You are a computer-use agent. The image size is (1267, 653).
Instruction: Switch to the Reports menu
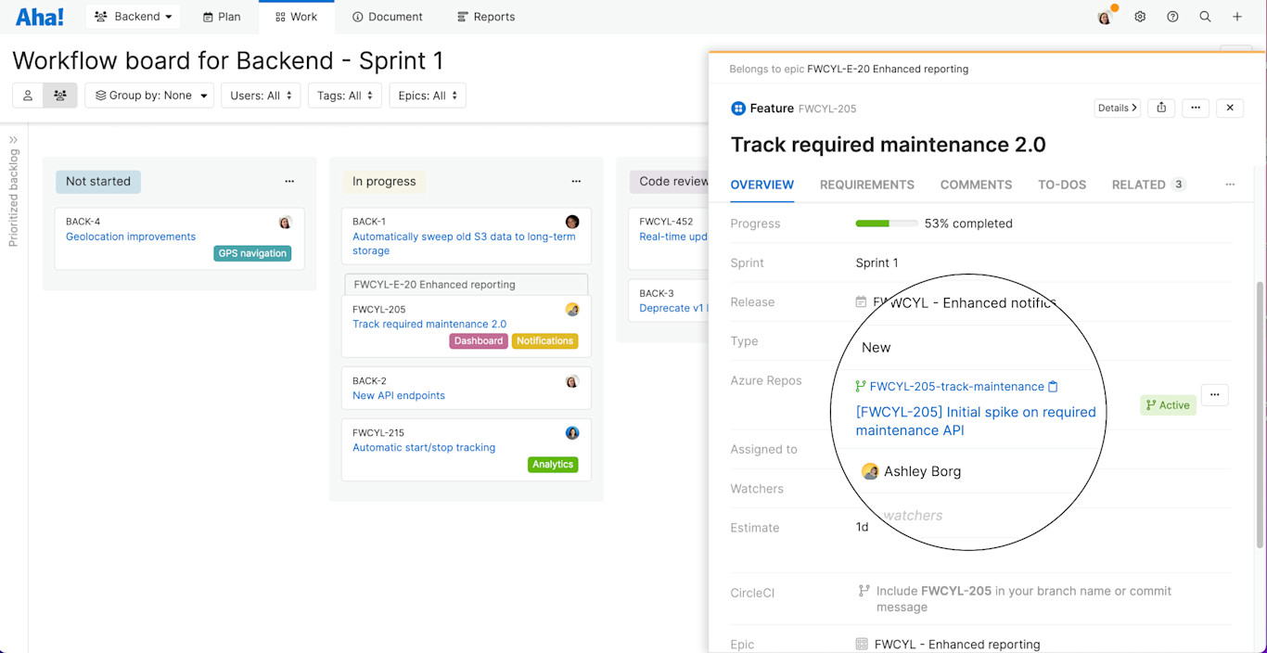[485, 16]
